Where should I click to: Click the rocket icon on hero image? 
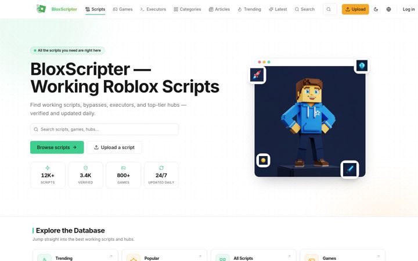coord(257,75)
